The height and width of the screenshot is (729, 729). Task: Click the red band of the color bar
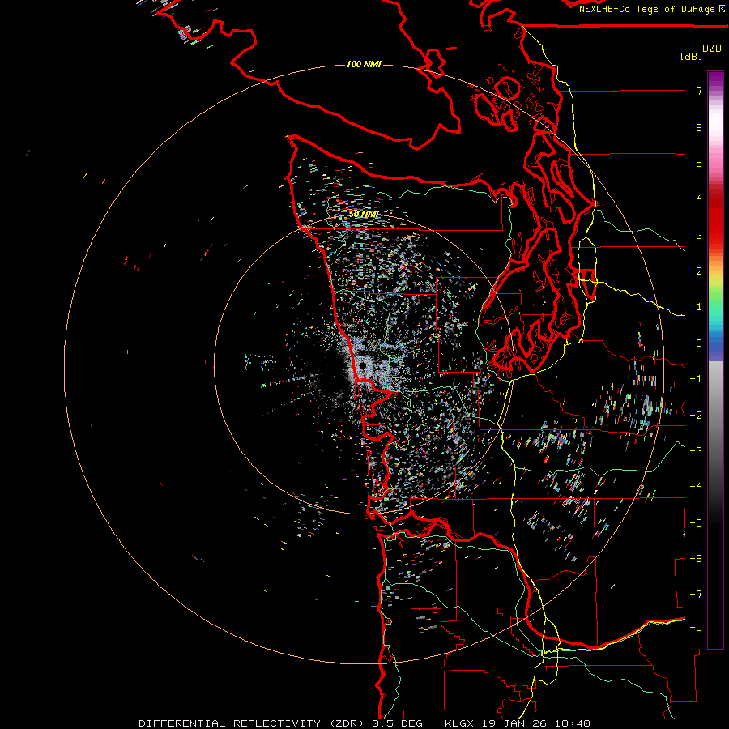pyautogui.click(x=715, y=219)
